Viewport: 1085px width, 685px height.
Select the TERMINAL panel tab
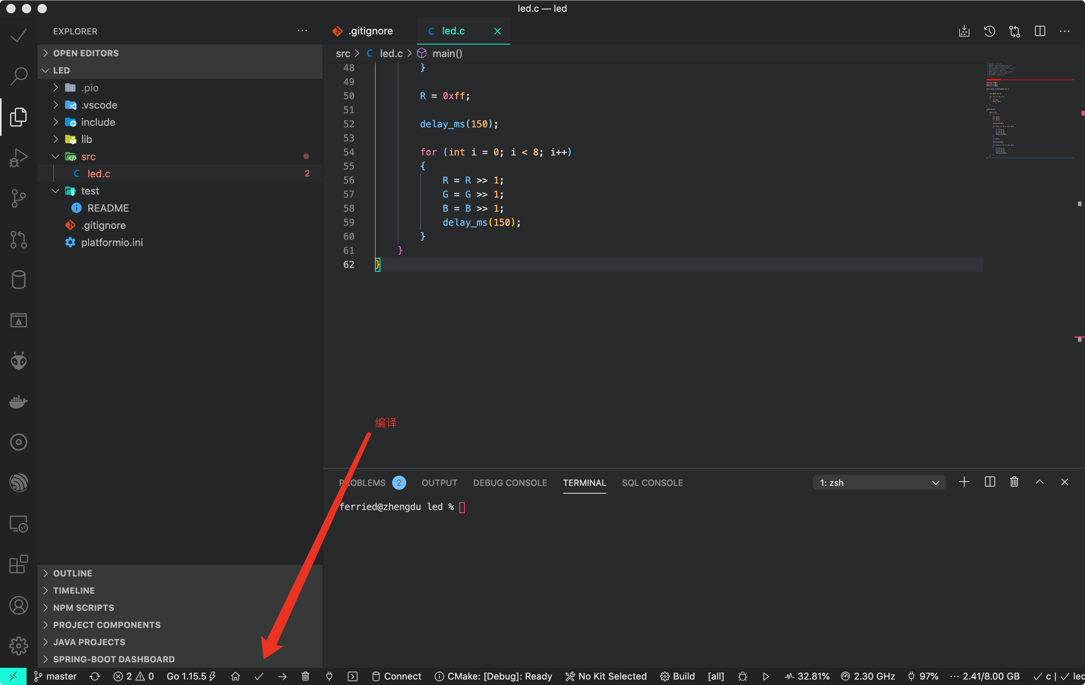584,482
